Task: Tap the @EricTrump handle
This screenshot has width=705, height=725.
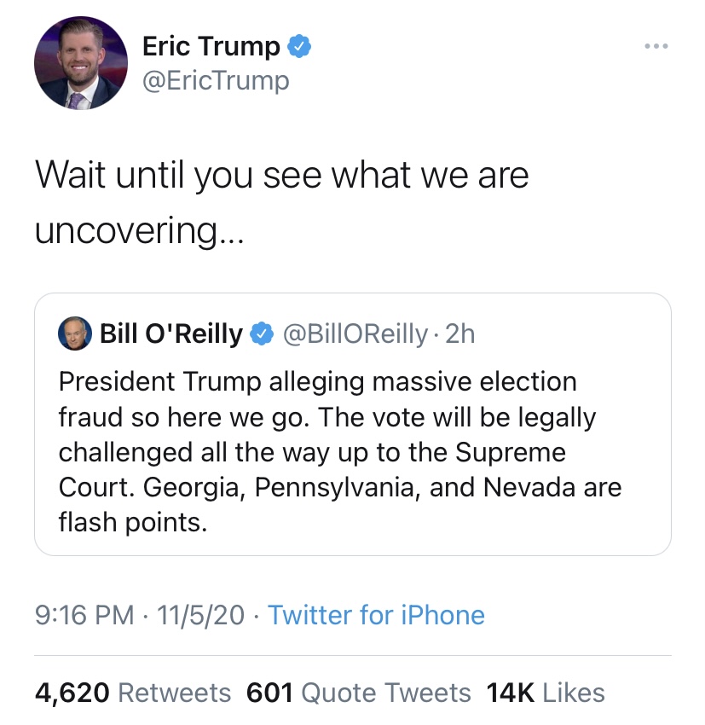Action: click(216, 80)
